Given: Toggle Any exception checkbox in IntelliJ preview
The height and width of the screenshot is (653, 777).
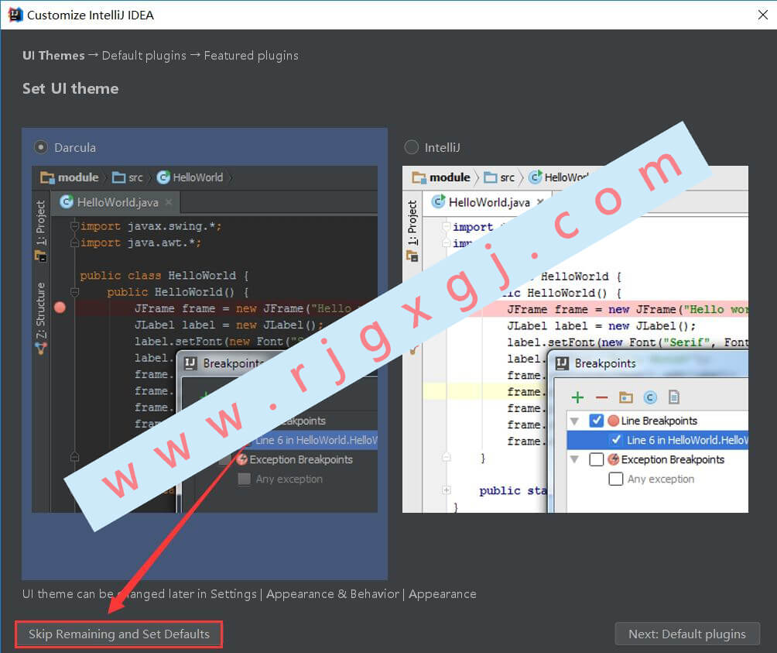Looking at the screenshot, I should tap(615, 479).
